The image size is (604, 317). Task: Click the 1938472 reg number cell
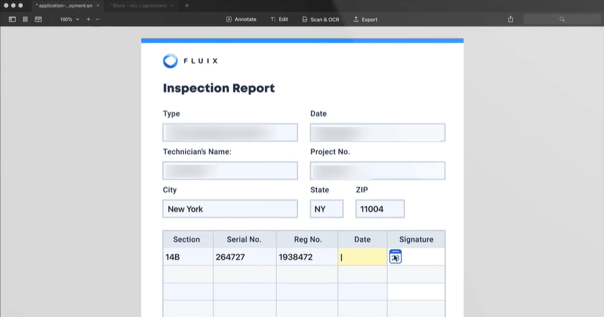tap(307, 257)
